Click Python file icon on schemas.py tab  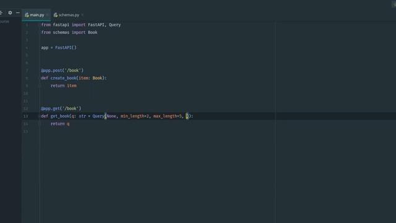tap(55, 15)
